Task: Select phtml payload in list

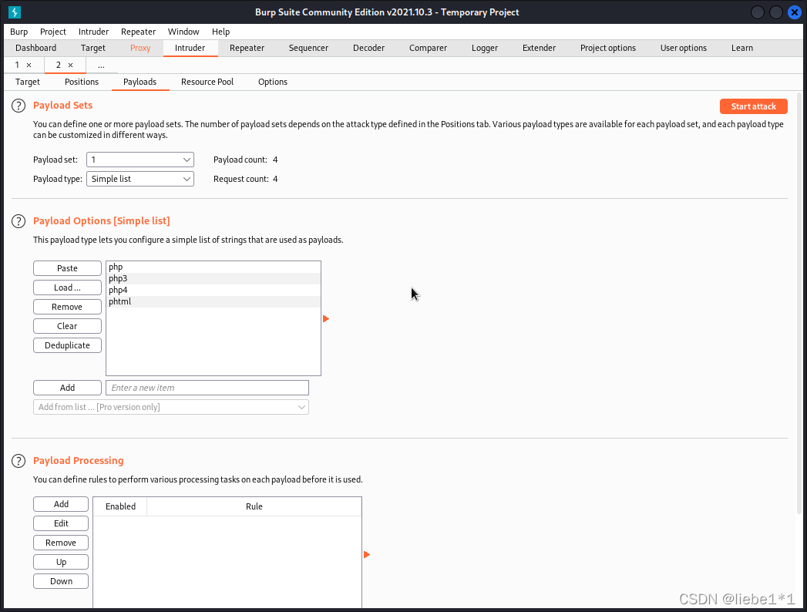Action: click(x=213, y=301)
